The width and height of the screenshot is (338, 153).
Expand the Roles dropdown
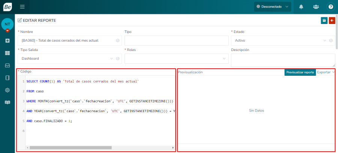coord(176,58)
